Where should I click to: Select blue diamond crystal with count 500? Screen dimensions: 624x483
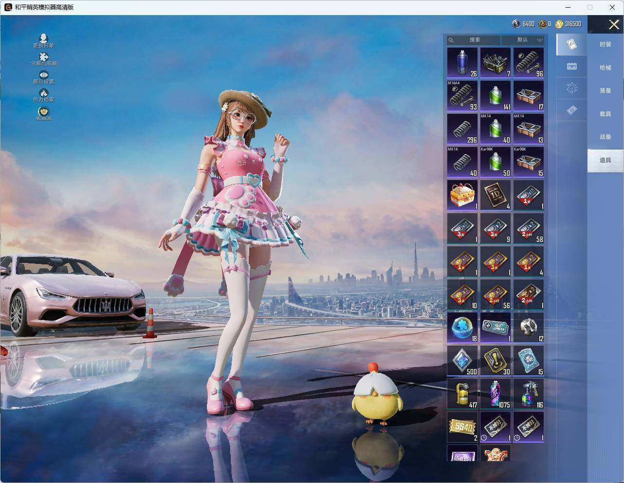pyautogui.click(x=462, y=361)
